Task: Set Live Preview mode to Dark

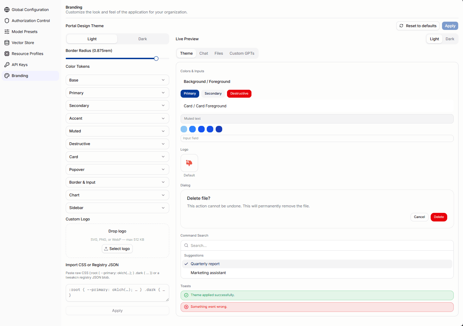Action: coord(450,39)
